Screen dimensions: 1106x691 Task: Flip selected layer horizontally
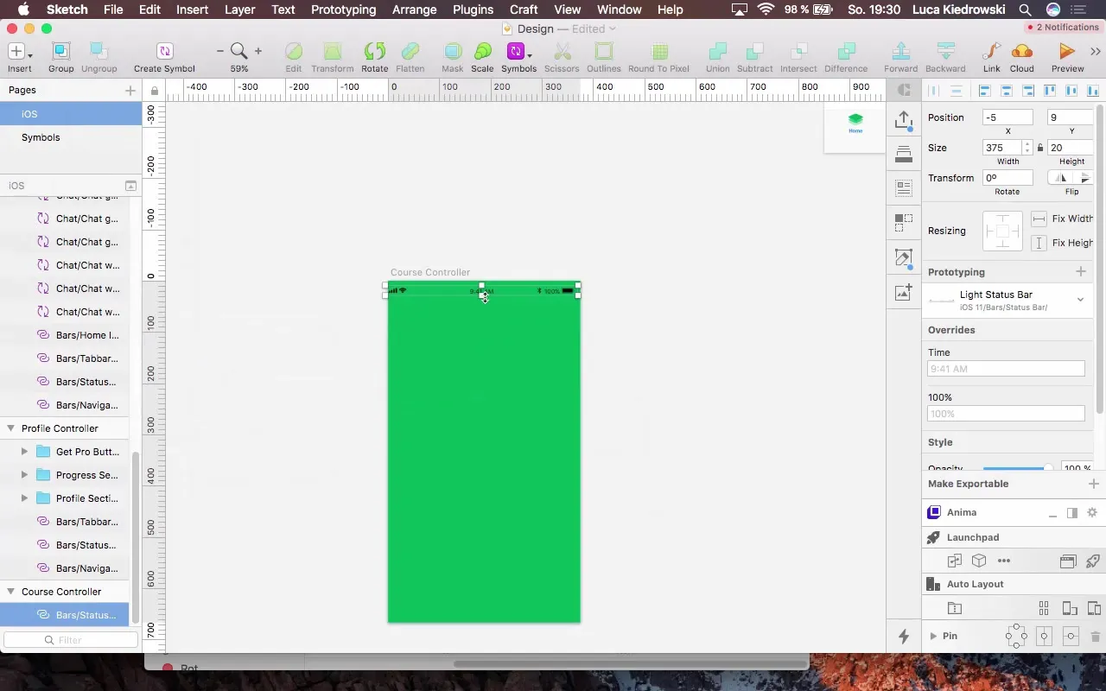[1062, 178]
